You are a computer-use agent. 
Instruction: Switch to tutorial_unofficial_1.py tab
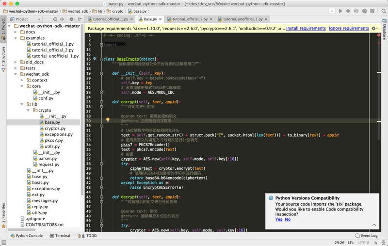pyautogui.click(x=242, y=19)
